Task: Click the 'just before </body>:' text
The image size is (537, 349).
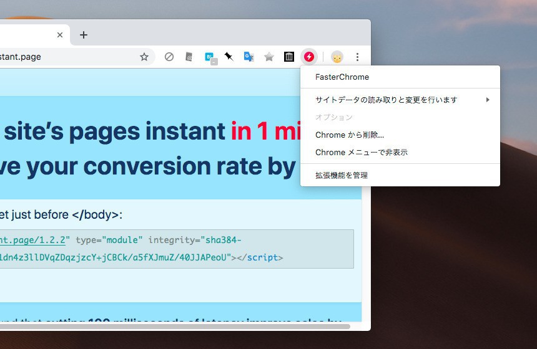Action: point(67,214)
